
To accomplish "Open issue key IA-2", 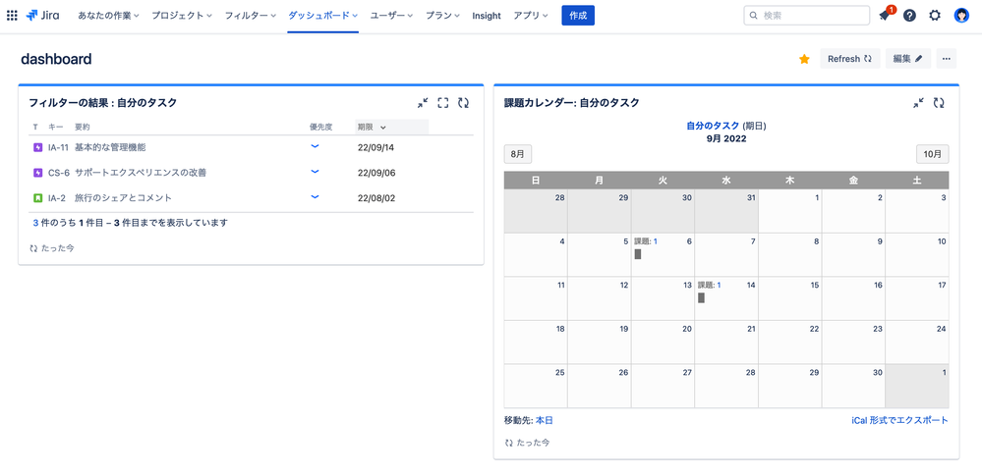I will click(57, 198).
